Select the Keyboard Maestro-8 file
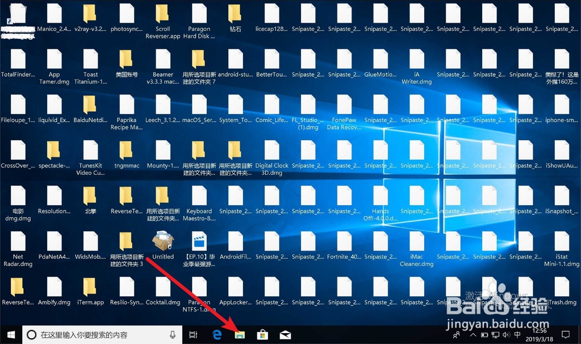Image resolution: width=581 pixels, height=344 pixels. [x=199, y=203]
